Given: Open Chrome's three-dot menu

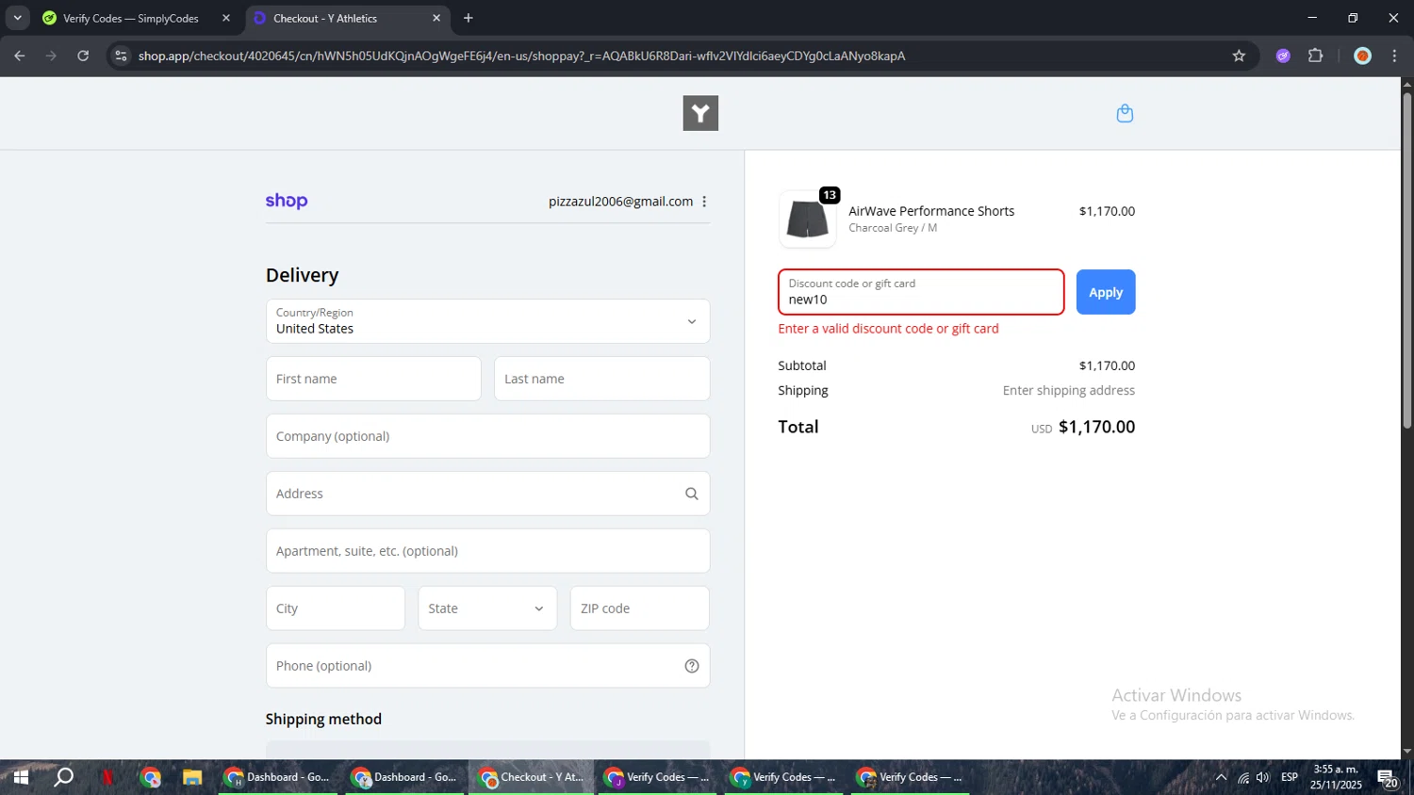Looking at the screenshot, I should (x=1394, y=56).
